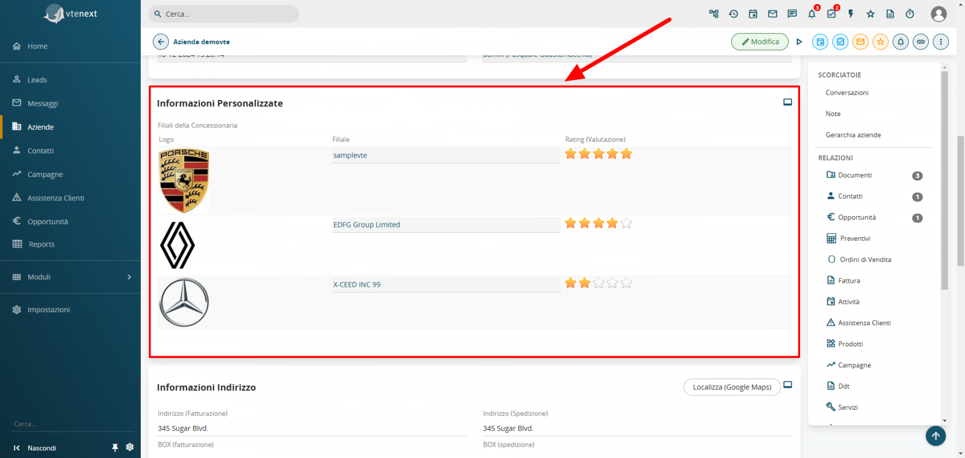Open the user profile avatar
Image resolution: width=965 pixels, height=458 pixels.
(939, 14)
